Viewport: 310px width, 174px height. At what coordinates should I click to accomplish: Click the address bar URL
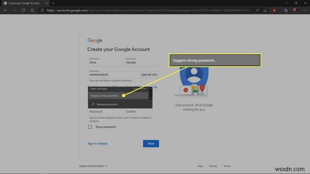[149, 10]
